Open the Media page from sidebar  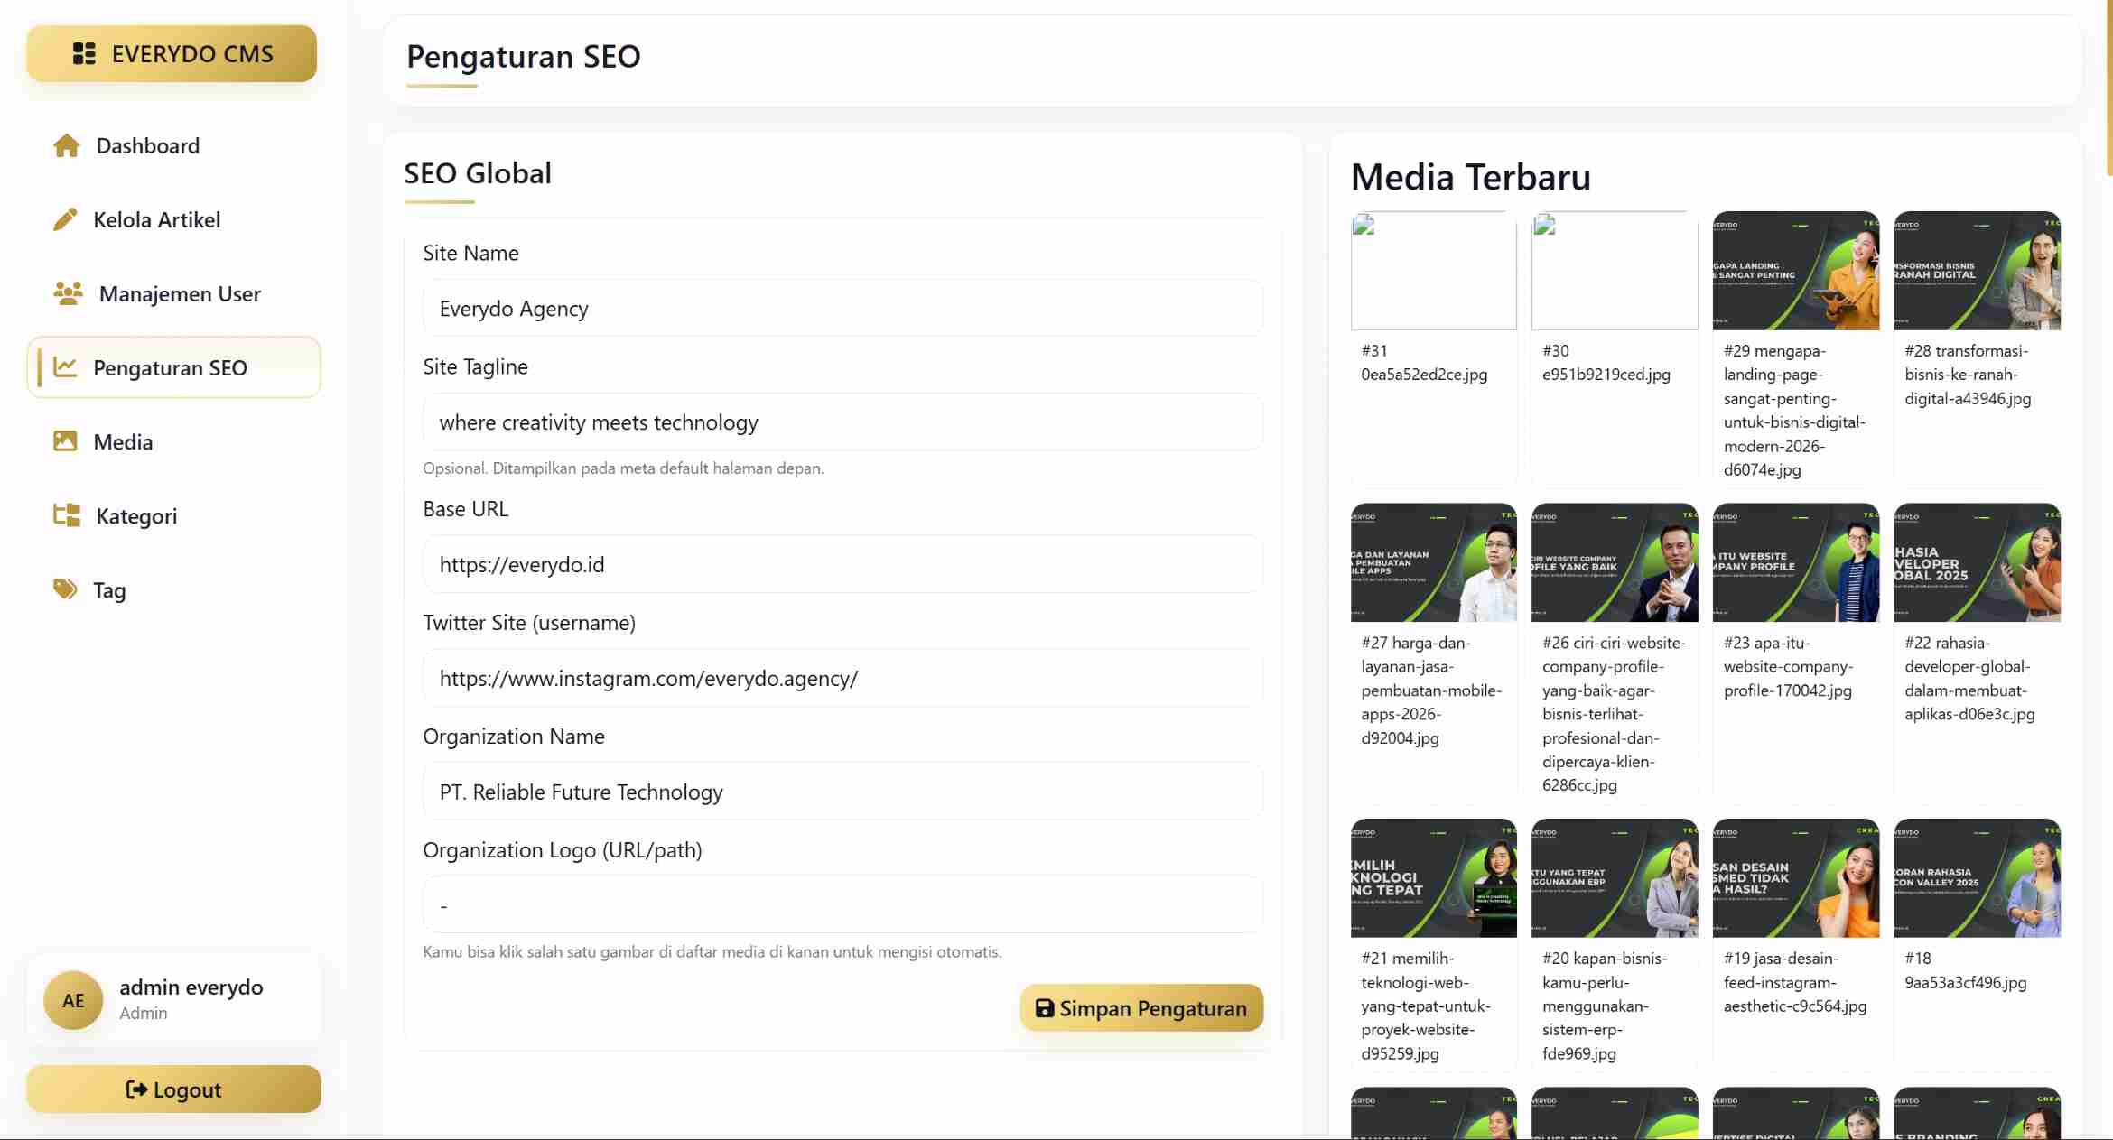pyautogui.click(x=173, y=441)
